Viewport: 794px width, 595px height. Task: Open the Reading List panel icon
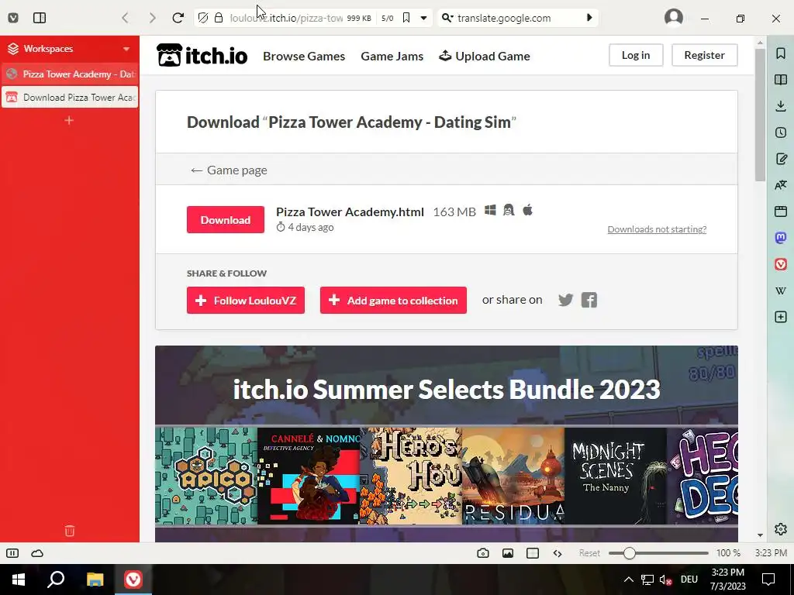tap(780, 80)
